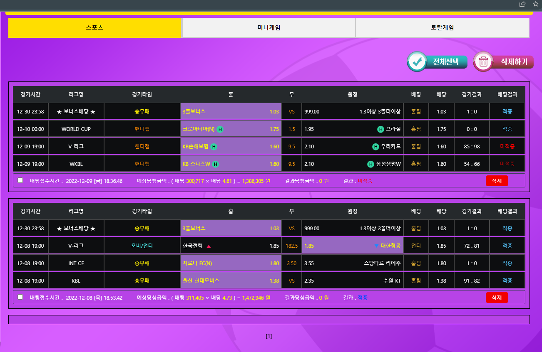Click the H icon beside KB 스타즈W
This screenshot has height=352, width=542.
(x=216, y=164)
